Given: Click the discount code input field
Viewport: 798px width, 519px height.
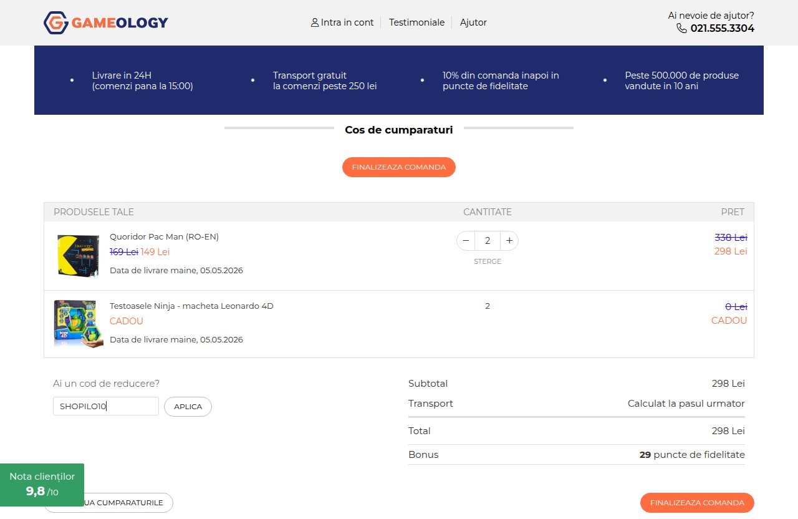Looking at the screenshot, I should click(106, 406).
